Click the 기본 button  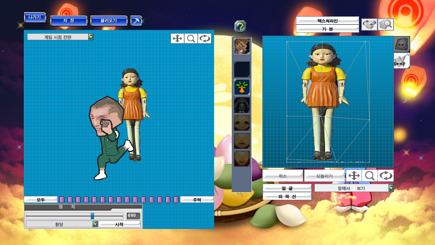(328, 29)
